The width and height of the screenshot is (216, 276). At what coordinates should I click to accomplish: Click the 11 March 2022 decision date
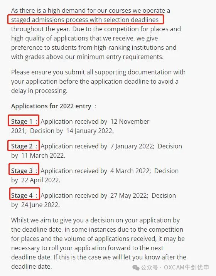point(43,155)
